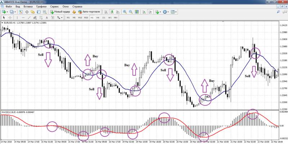Select the horizontal line drawing tool
Screen dimensions: 288x144
click(x=23, y=17)
